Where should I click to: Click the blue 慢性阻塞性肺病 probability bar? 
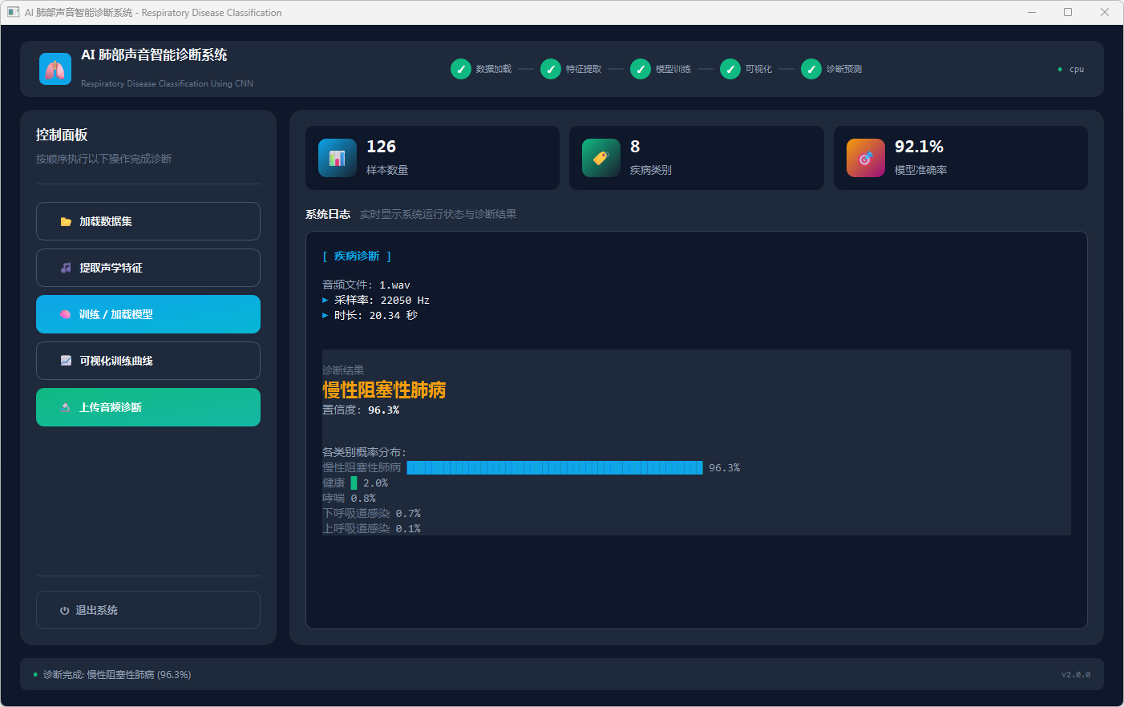click(x=555, y=468)
